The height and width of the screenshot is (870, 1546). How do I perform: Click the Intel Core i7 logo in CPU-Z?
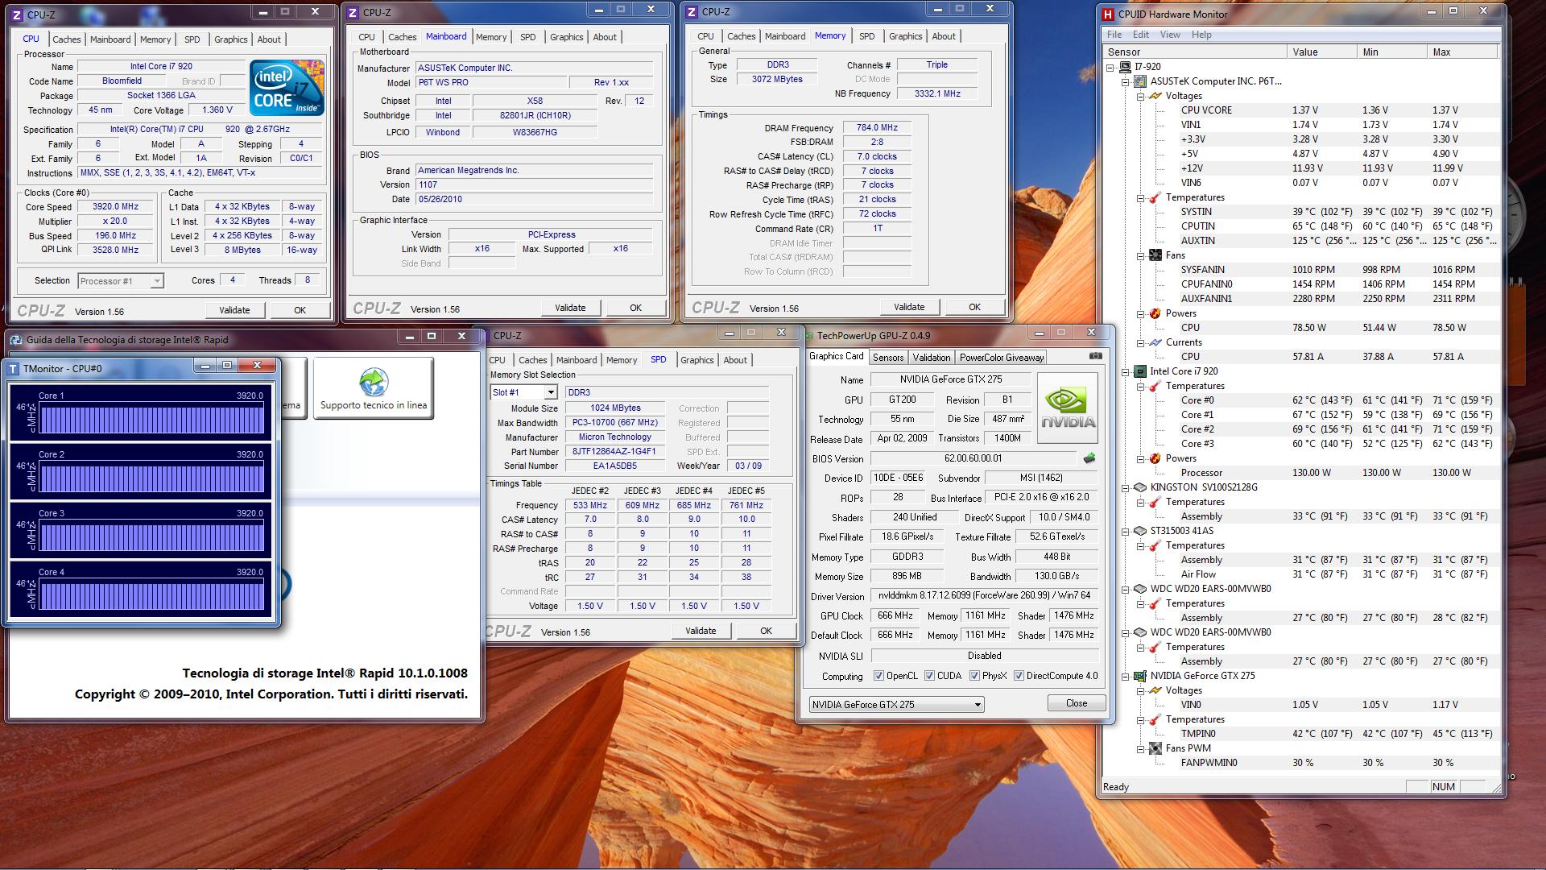coord(287,87)
